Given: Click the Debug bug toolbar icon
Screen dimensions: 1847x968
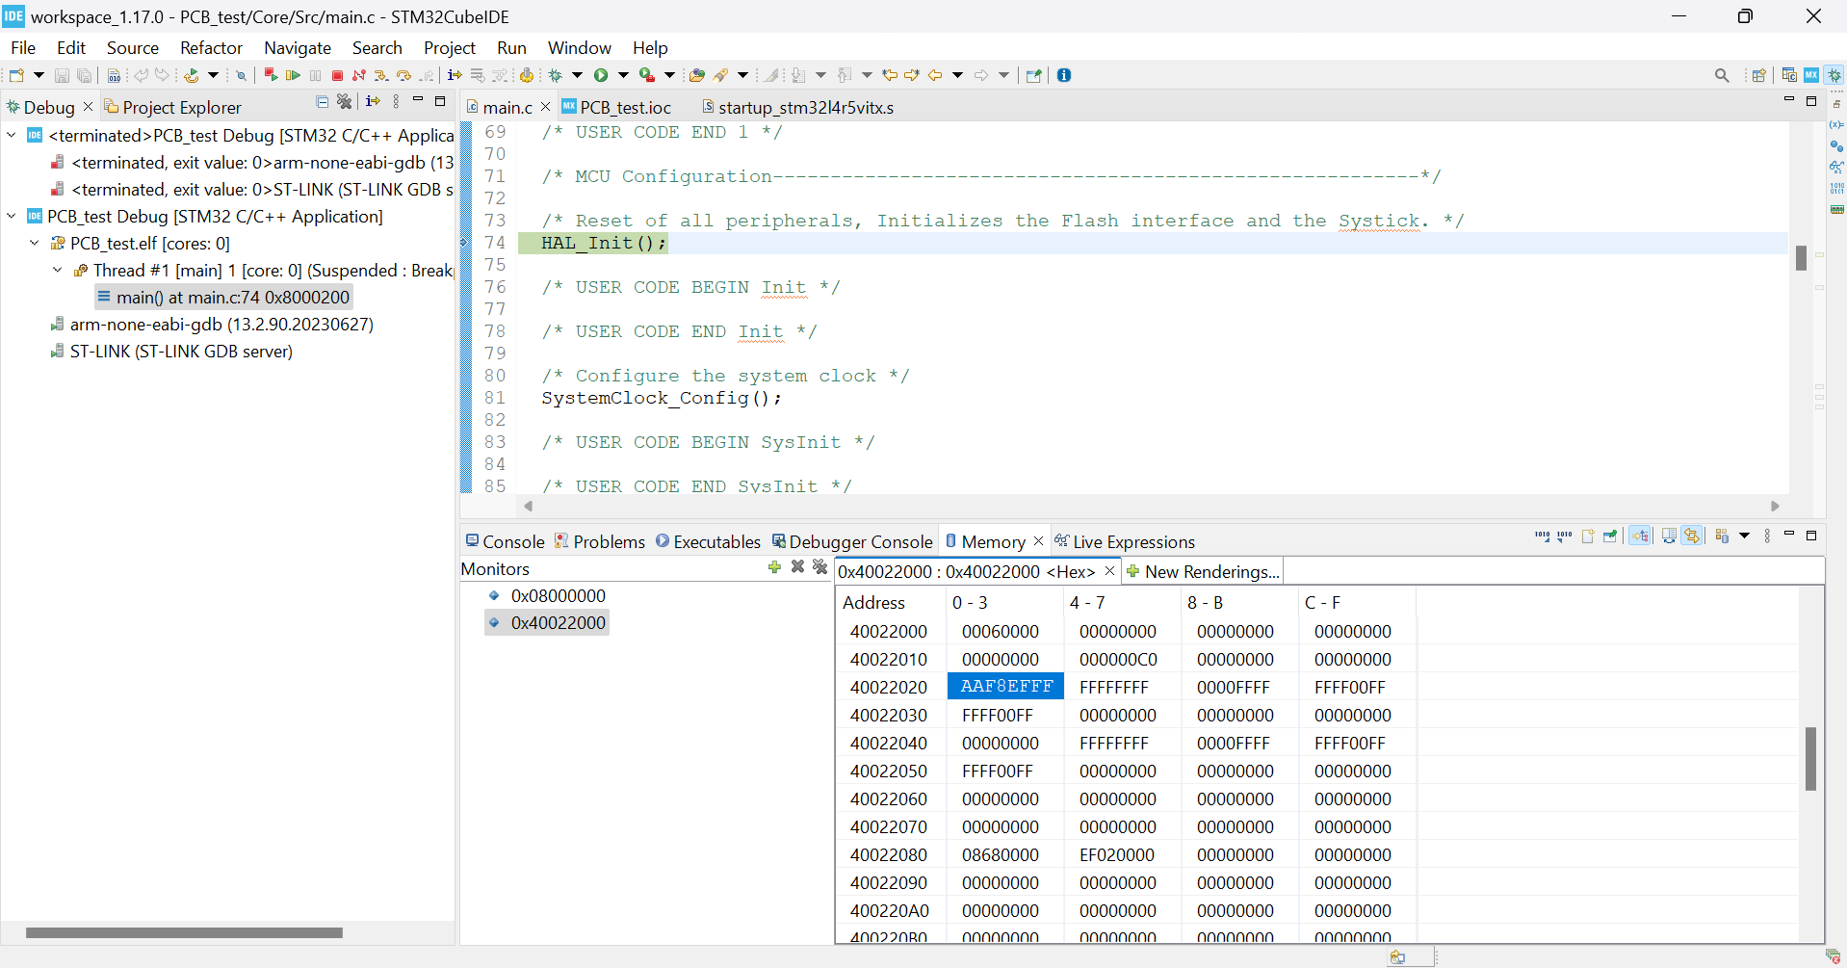Looking at the screenshot, I should [x=555, y=75].
